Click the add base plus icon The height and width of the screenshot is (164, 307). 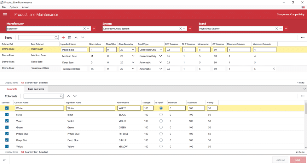(x=63, y=37)
